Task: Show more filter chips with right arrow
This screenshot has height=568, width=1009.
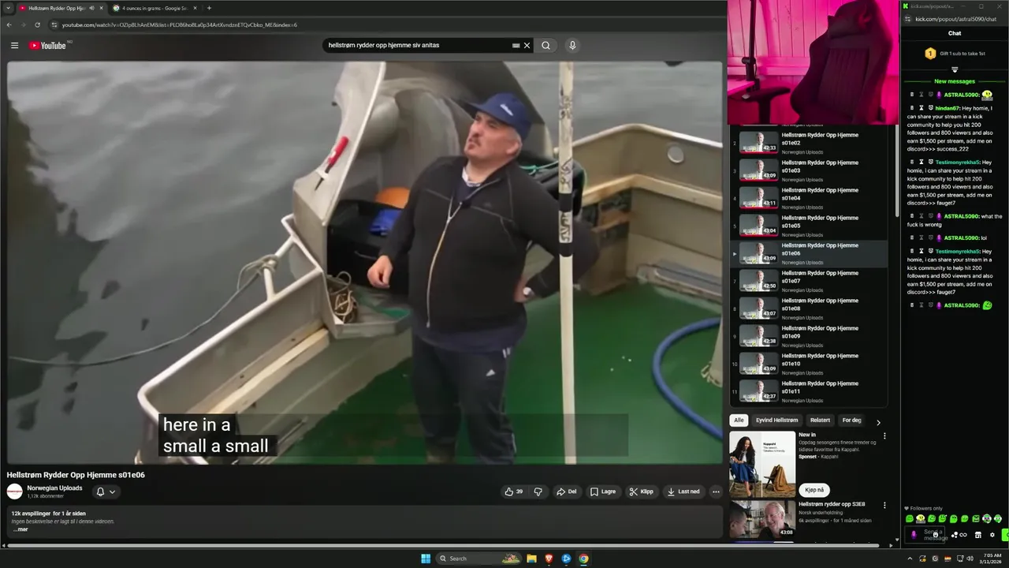Action: [878, 422]
